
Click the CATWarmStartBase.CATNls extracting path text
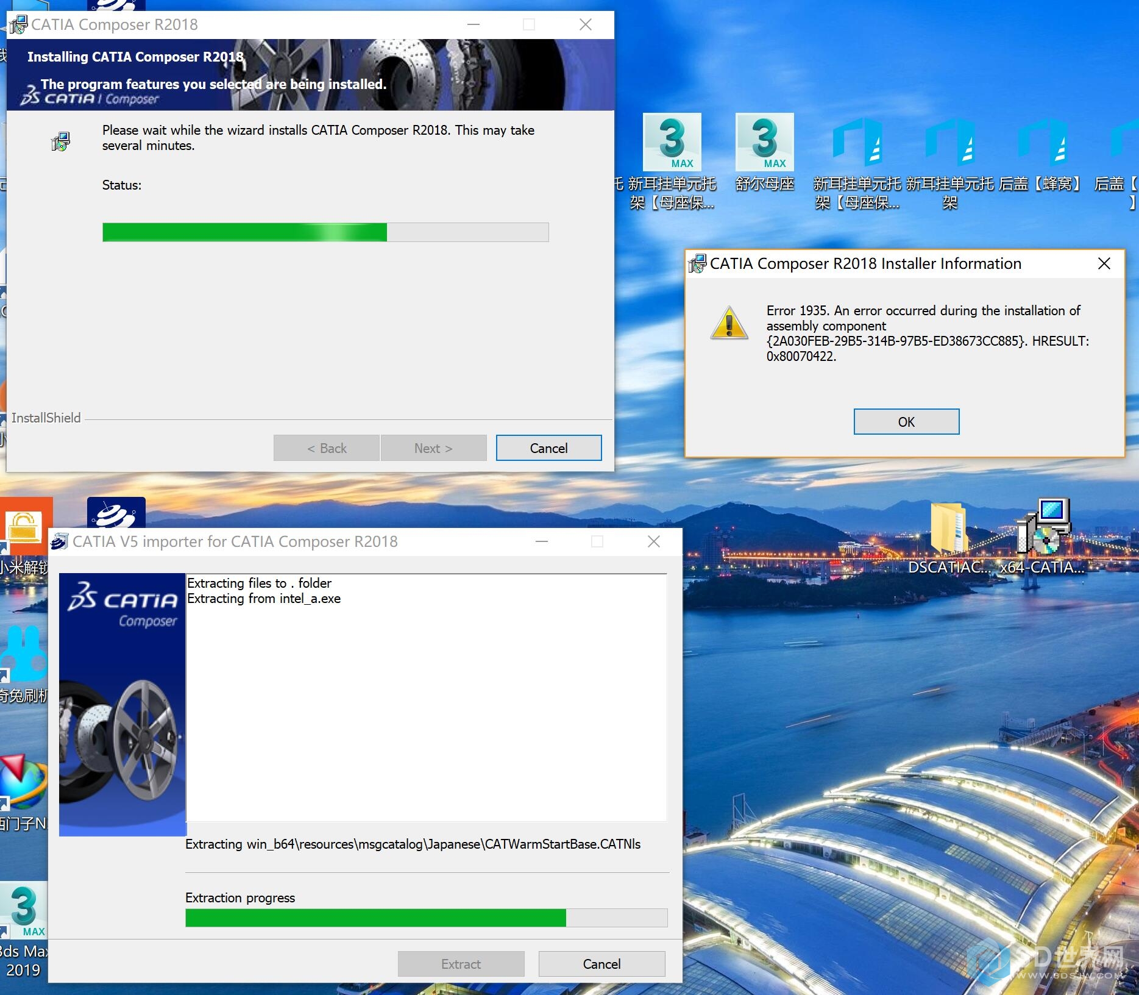pyautogui.click(x=413, y=844)
